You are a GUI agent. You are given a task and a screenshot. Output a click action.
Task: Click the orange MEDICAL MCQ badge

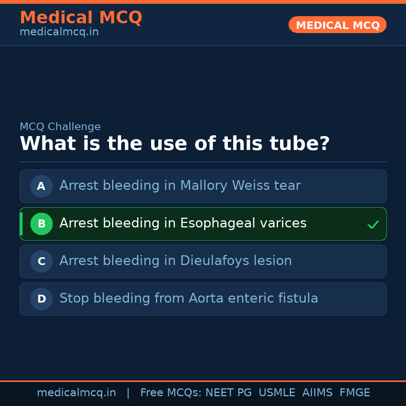(337, 25)
